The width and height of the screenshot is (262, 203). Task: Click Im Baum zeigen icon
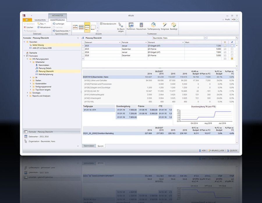[x=121, y=25]
